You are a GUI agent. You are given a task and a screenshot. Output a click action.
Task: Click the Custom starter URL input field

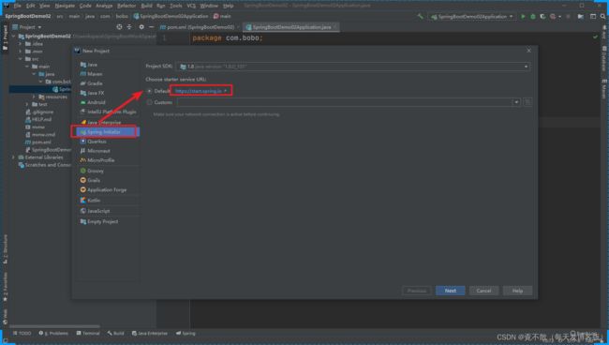[345, 102]
